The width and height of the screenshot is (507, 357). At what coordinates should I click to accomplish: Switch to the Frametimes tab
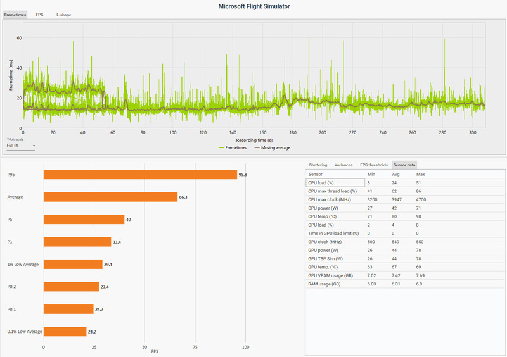pos(15,15)
